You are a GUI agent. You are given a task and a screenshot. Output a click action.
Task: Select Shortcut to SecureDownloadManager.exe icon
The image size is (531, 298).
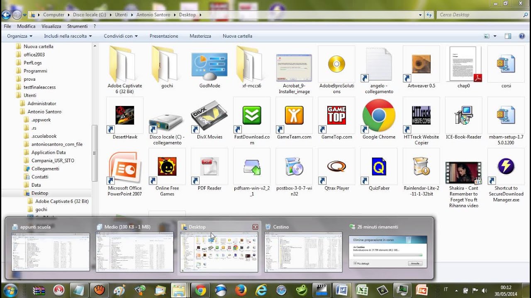(506, 175)
